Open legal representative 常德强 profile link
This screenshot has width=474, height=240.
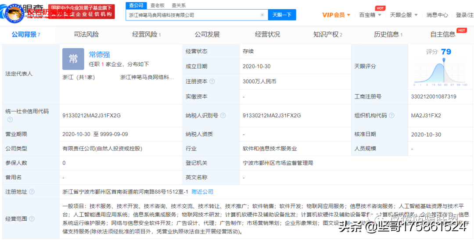[x=100, y=54]
